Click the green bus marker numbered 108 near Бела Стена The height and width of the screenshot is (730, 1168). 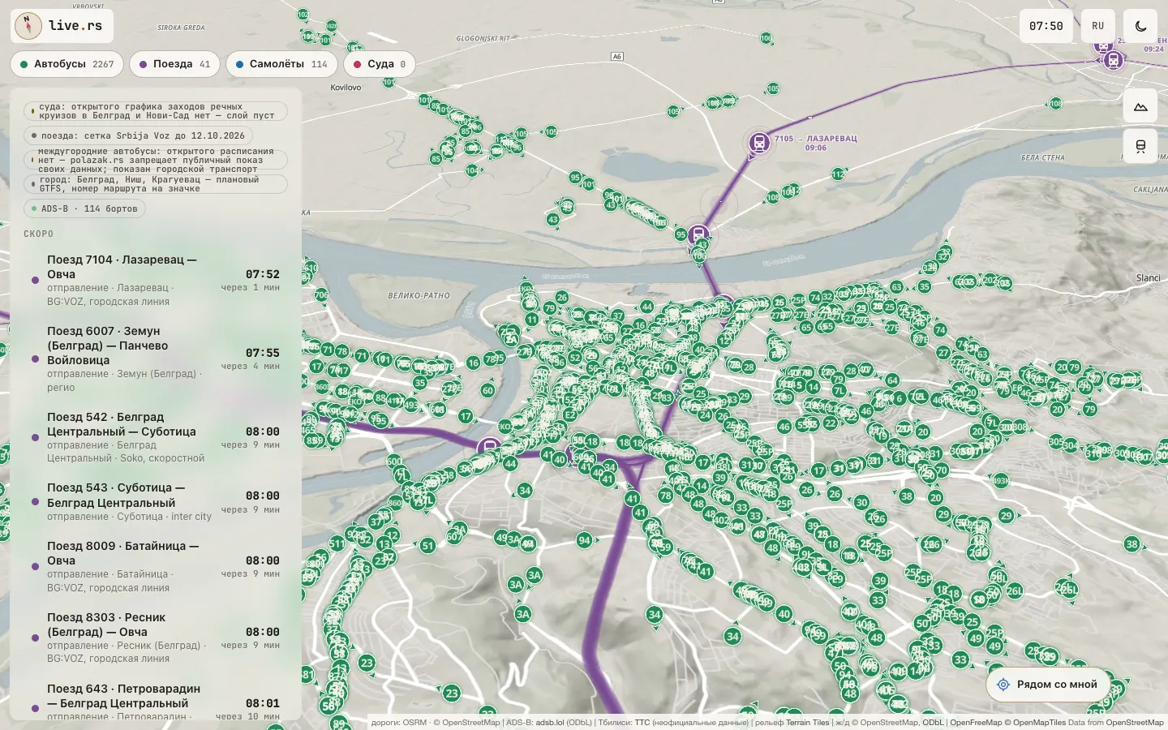click(x=1055, y=103)
